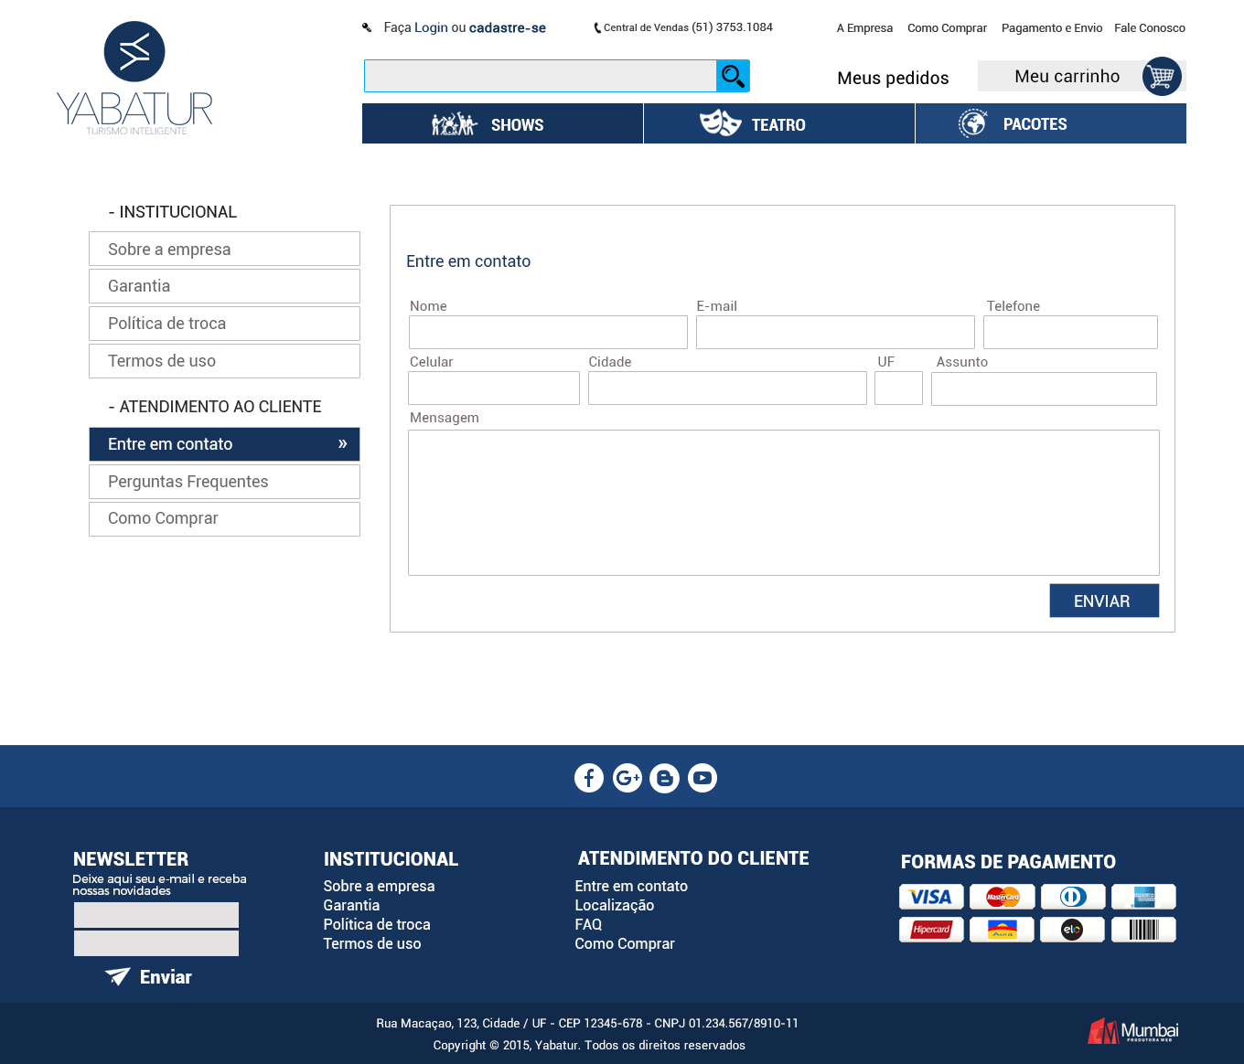This screenshot has width=1244, height=1064.
Task: Visit the YouTube channel icon
Action: (702, 778)
